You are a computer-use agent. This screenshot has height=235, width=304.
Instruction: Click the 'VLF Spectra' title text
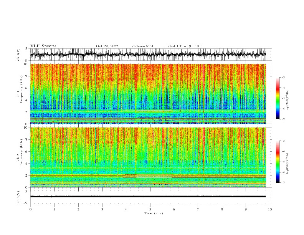(43, 46)
